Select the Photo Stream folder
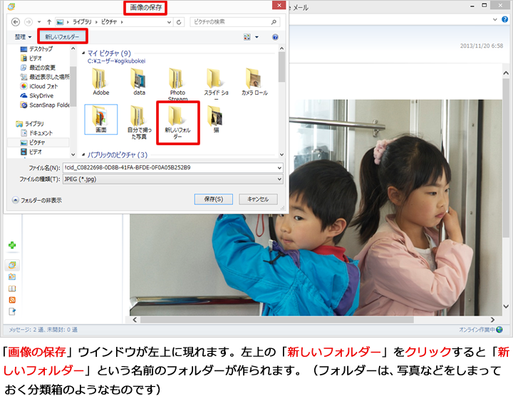 [x=177, y=83]
